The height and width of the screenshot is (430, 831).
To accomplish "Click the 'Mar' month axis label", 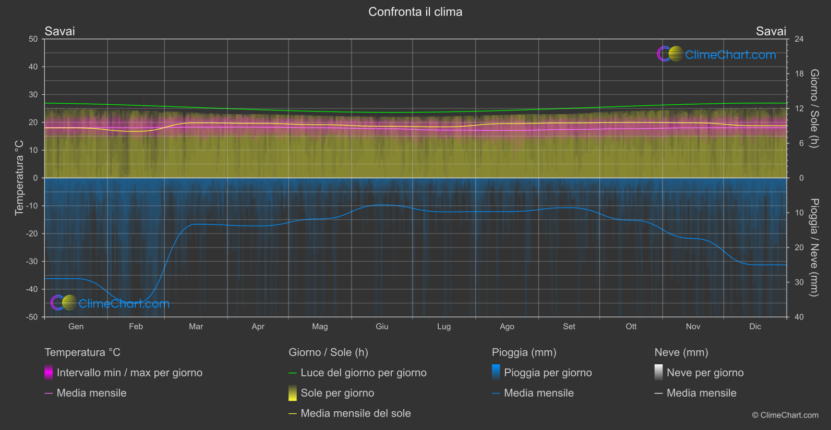I will 196,326.
